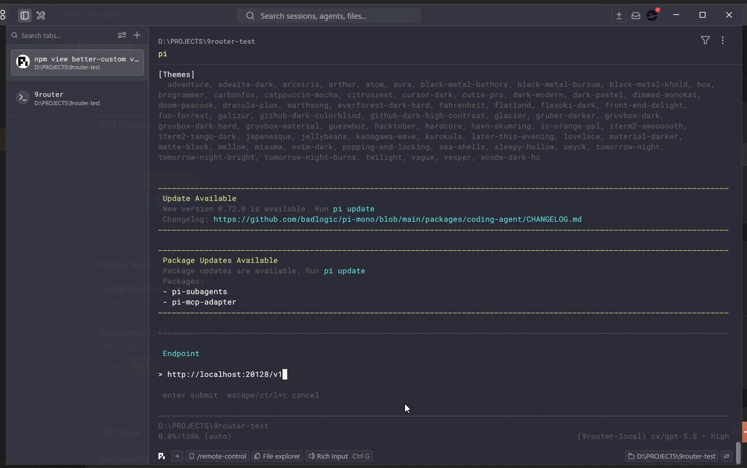Screen dimensions: 747x468
Task: Click the plus-minus diff icon
Action: click(x=620, y=16)
